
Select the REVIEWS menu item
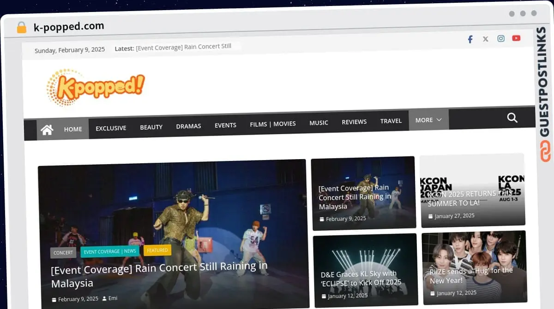tap(354, 122)
